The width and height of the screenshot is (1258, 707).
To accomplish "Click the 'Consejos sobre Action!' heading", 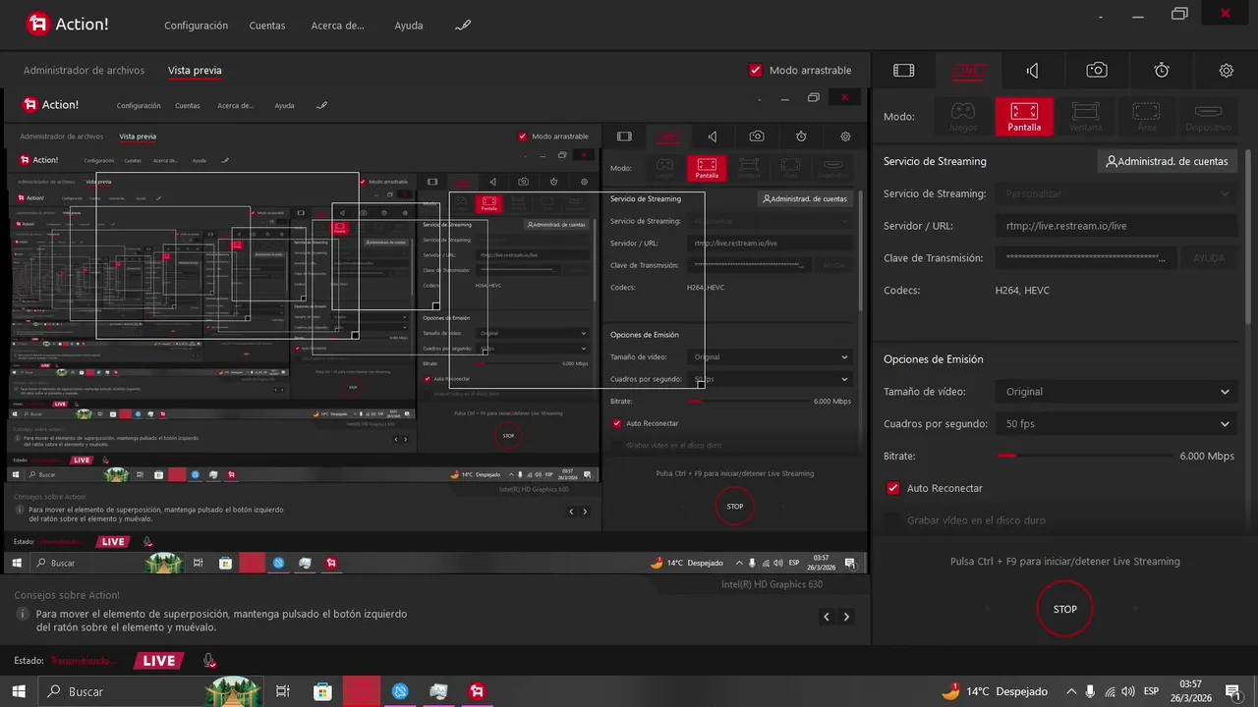I will pyautogui.click(x=67, y=595).
